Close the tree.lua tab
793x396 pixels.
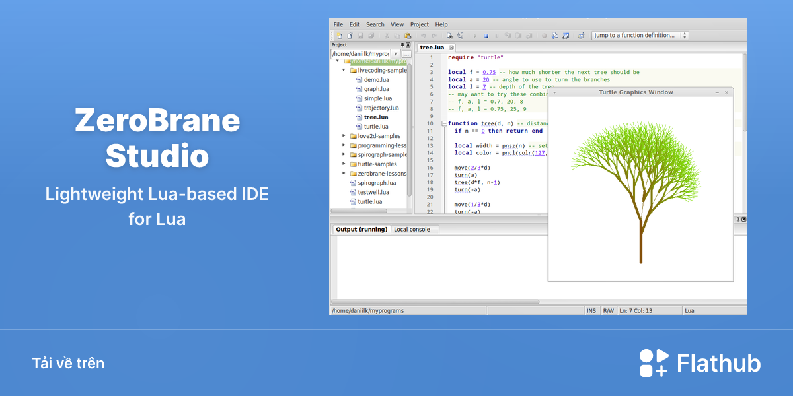coord(451,48)
